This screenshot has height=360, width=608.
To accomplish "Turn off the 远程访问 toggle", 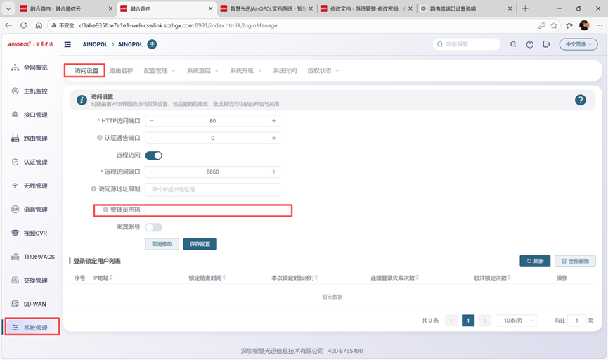I will click(153, 155).
